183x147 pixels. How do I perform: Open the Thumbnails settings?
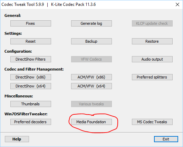31,104
